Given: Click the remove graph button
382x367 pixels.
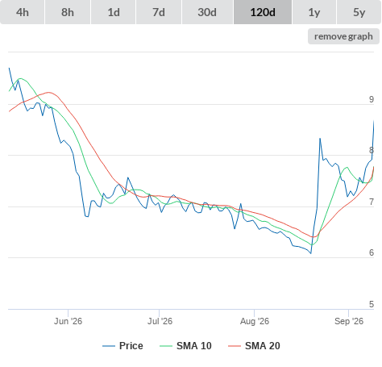Looking at the screenshot, I should coord(343,36).
